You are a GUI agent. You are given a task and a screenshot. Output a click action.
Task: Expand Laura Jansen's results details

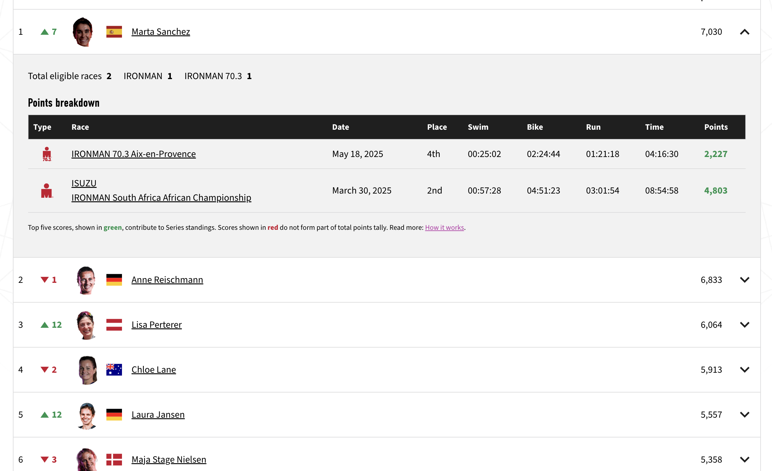[744, 415]
